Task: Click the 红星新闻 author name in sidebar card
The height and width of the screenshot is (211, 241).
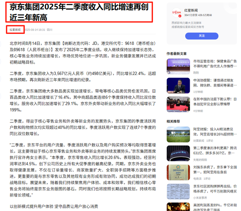Action: (x=191, y=10)
